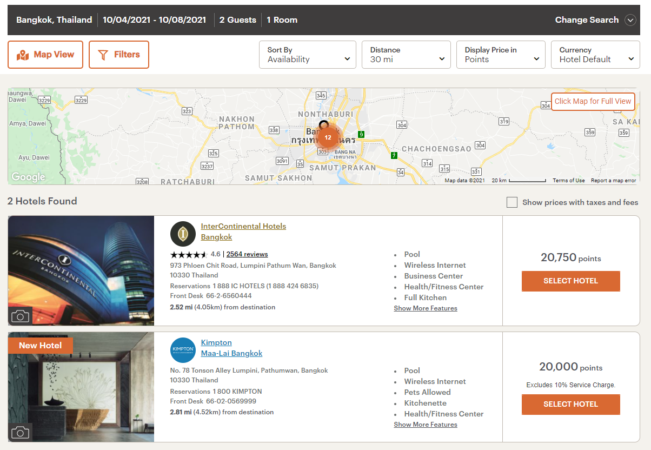The width and height of the screenshot is (651, 450).
Task: Click the New Hotel badge on Kimpton
Action: [x=41, y=346]
